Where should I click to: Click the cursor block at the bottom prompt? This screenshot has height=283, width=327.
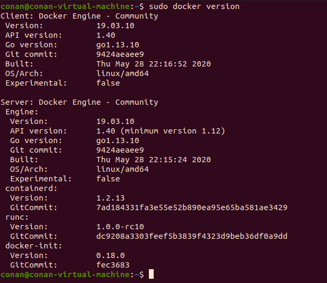[151, 274]
